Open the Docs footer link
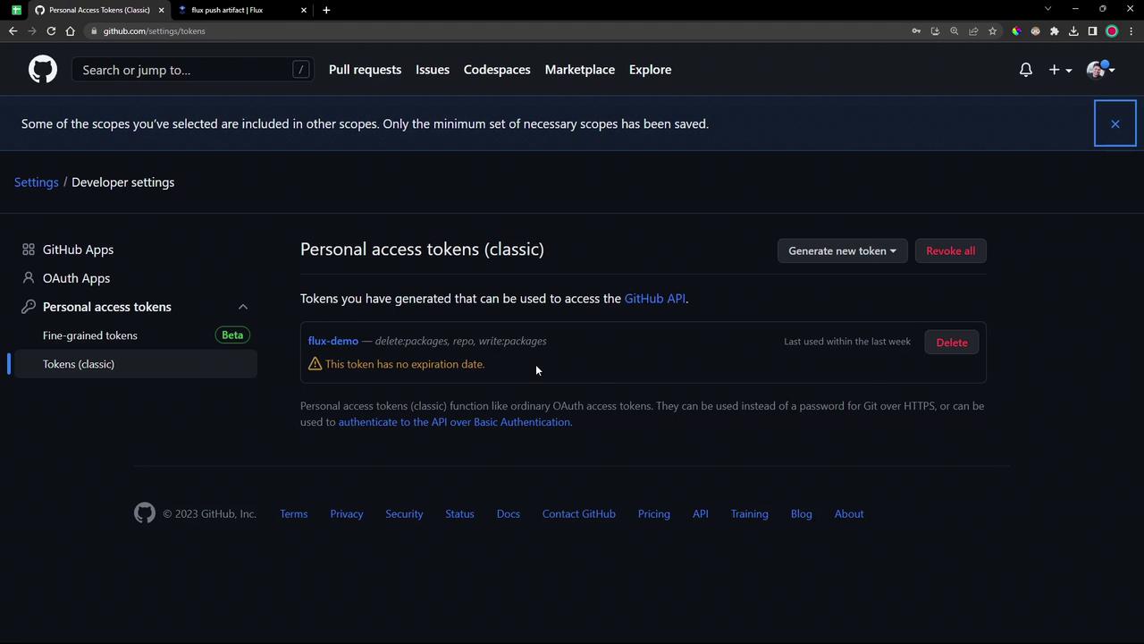 [x=509, y=514]
